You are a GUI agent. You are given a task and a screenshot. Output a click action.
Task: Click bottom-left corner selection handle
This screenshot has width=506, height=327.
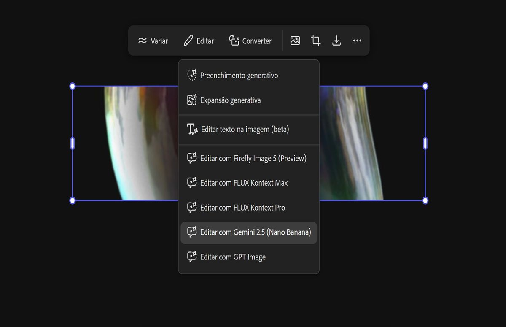(73, 200)
